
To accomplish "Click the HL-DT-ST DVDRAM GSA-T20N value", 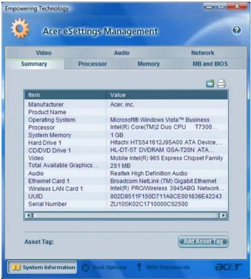I will point(162,150).
